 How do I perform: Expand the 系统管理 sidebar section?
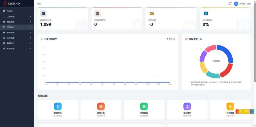click(x=17, y=49)
